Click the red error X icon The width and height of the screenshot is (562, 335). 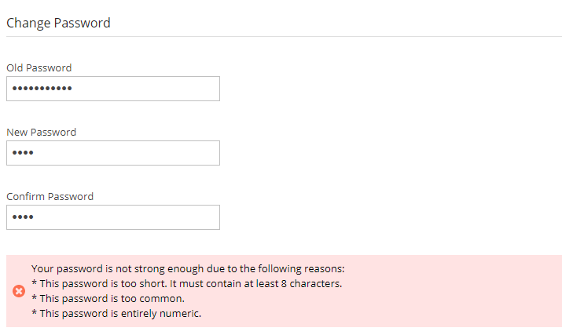pos(19,291)
